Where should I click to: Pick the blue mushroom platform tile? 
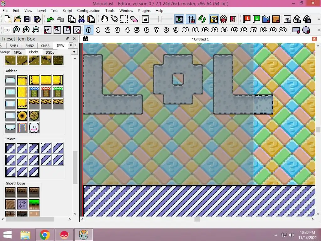tap(34, 92)
